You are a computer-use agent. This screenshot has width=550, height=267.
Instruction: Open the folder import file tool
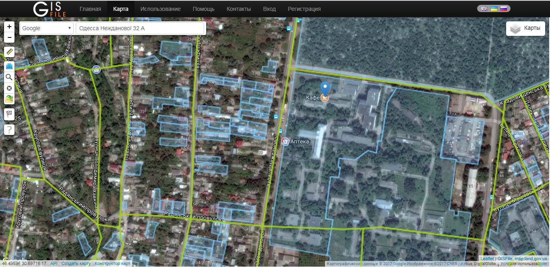[x=9, y=99]
